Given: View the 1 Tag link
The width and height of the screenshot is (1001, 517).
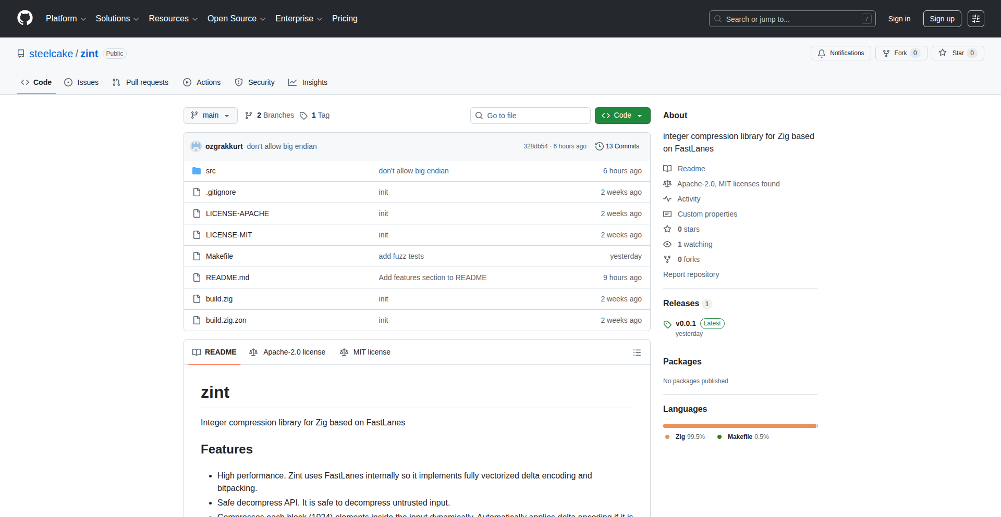Looking at the screenshot, I should click(x=315, y=115).
